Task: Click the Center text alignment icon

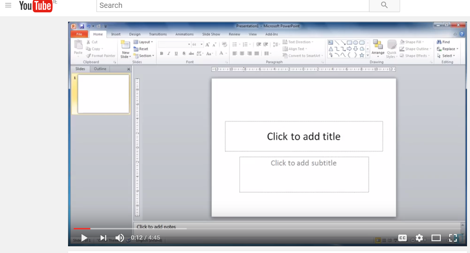Action: 242,54
